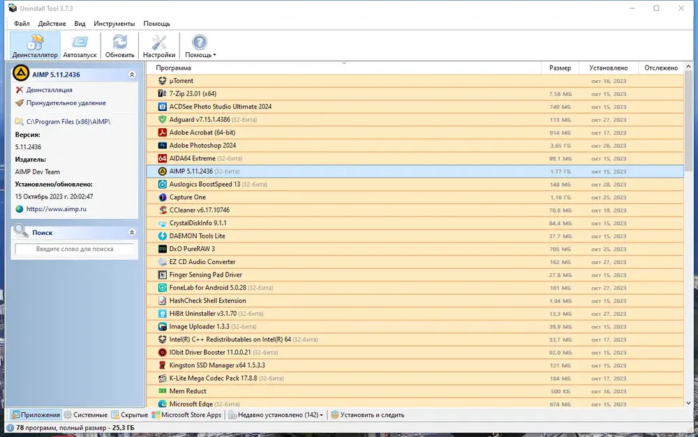Select the Finger Sensing Pad Driver icon

coord(163,275)
